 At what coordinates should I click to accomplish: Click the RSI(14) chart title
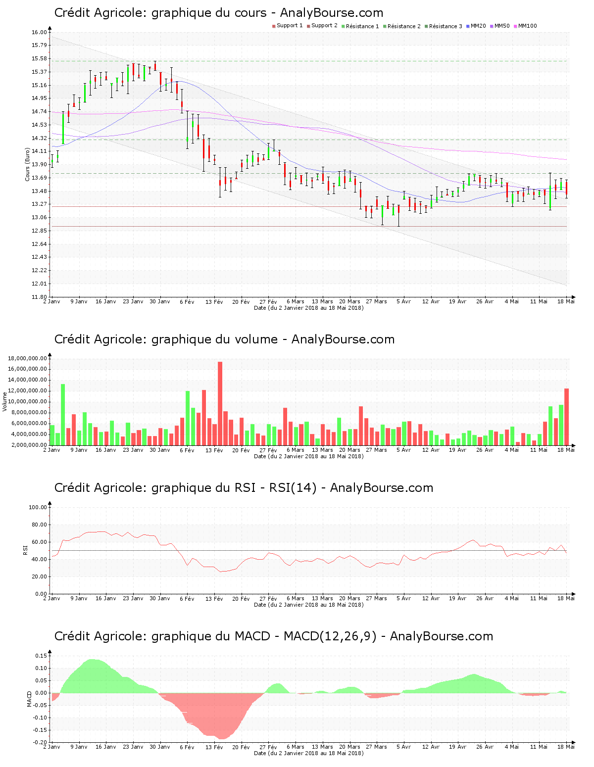(244, 488)
